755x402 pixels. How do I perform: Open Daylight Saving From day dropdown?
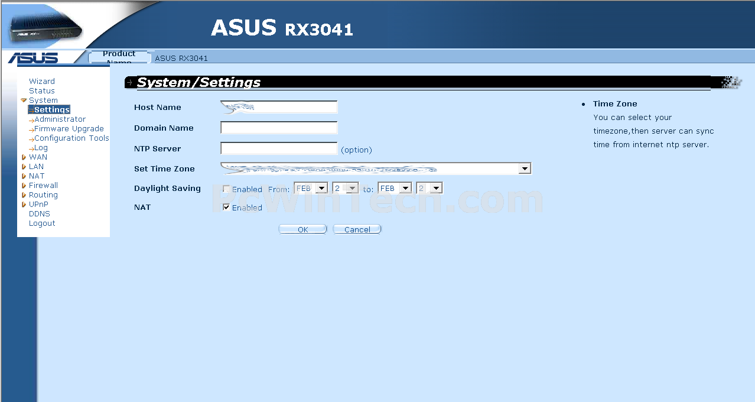[346, 189]
